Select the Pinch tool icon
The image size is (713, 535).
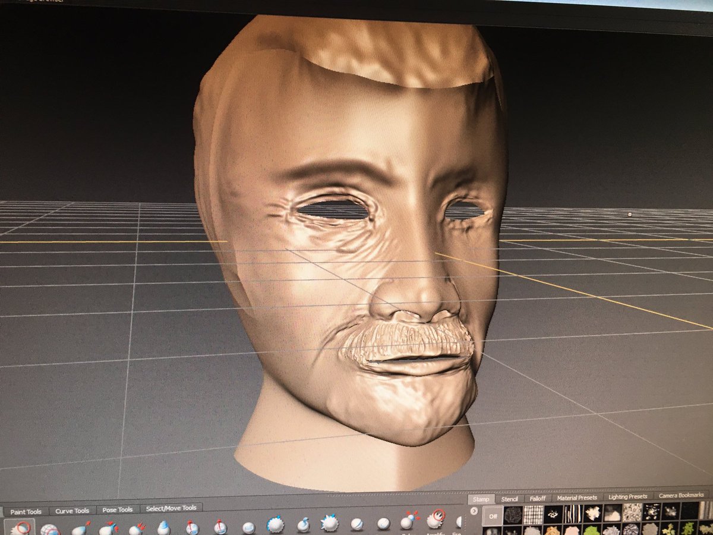point(108,528)
